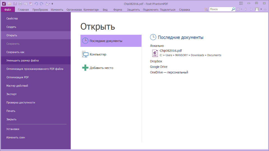269x151 pixels.
Task: Click the redo arrow icon
Action: click(x=41, y=4)
